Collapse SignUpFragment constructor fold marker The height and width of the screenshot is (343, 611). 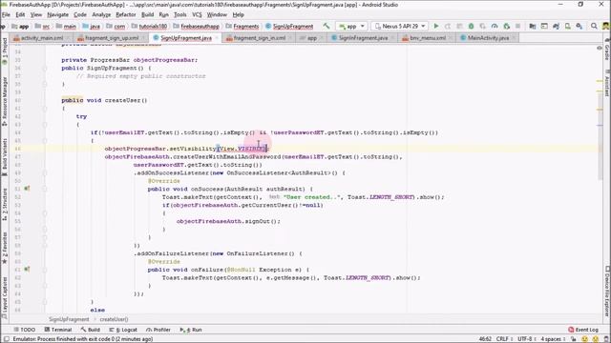(x=45, y=68)
